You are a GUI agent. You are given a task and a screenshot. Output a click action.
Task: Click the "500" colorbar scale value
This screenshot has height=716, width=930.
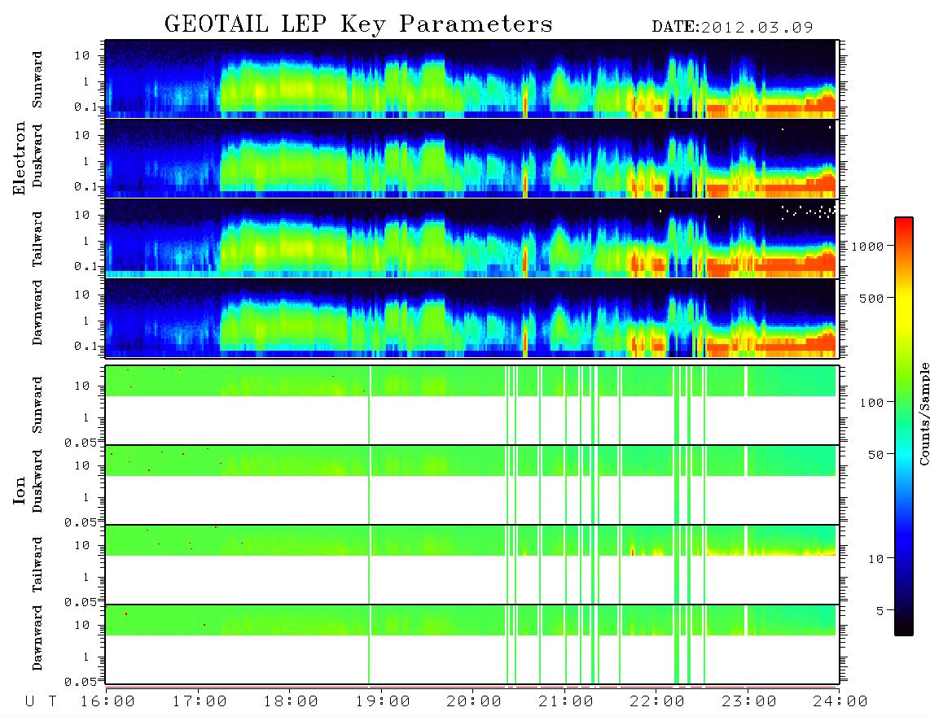872,298
